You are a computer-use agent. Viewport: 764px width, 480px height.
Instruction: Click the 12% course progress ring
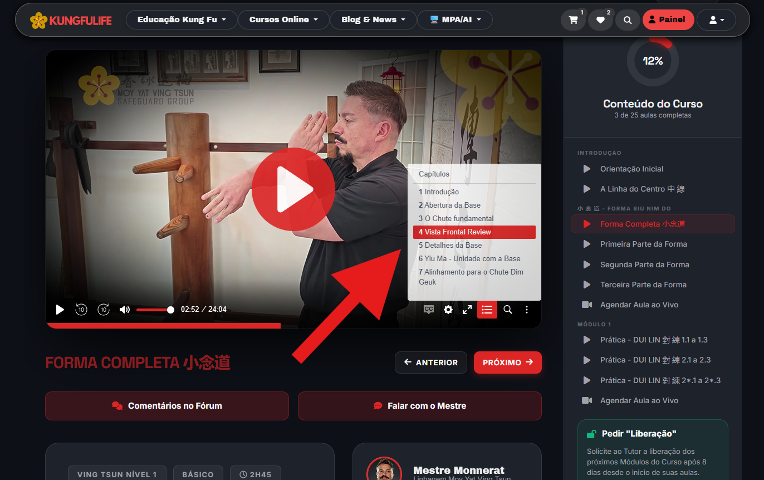tap(653, 61)
